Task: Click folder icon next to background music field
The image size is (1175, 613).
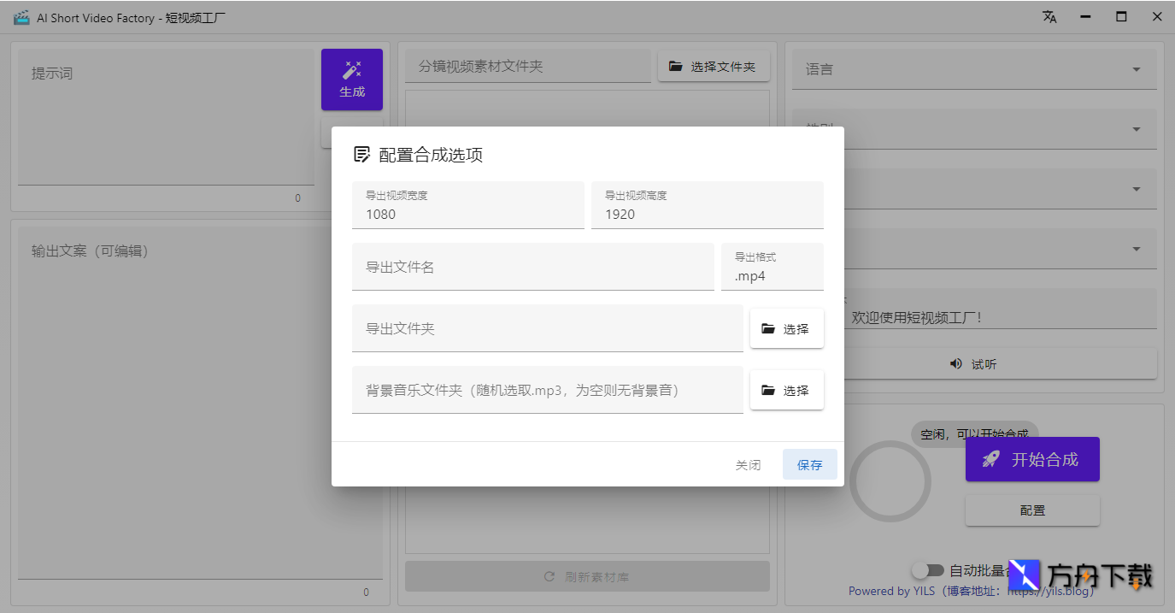Action: [x=768, y=389]
